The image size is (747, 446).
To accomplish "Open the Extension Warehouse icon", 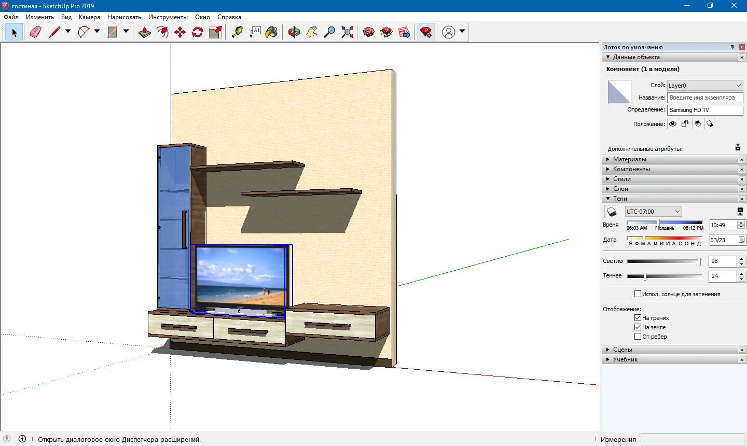I will pyautogui.click(x=386, y=32).
